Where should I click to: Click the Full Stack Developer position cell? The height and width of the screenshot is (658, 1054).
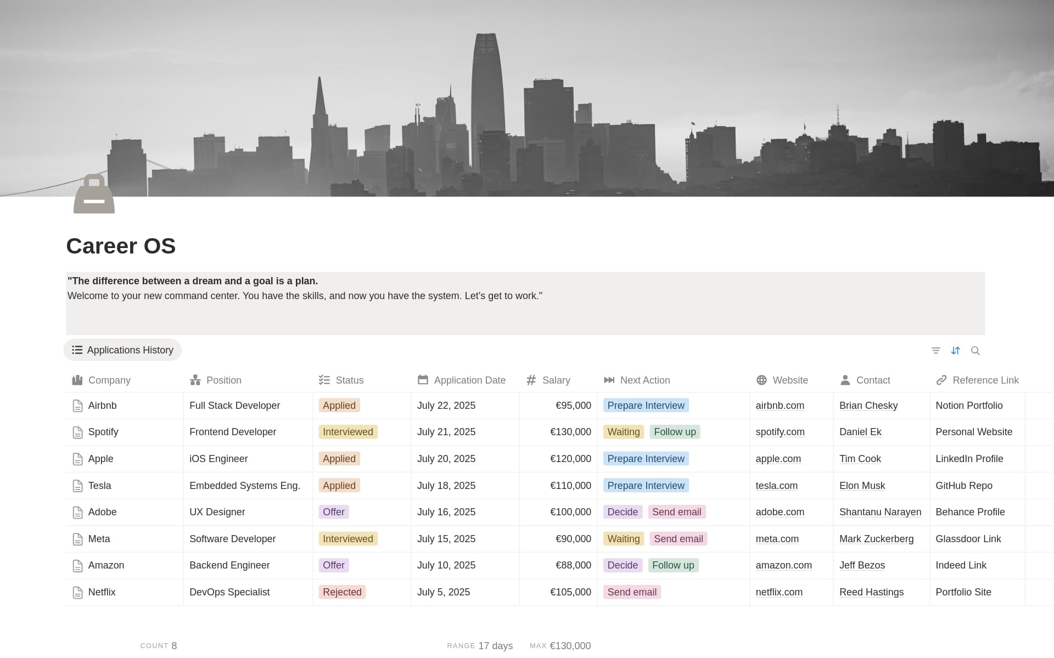[x=248, y=406]
